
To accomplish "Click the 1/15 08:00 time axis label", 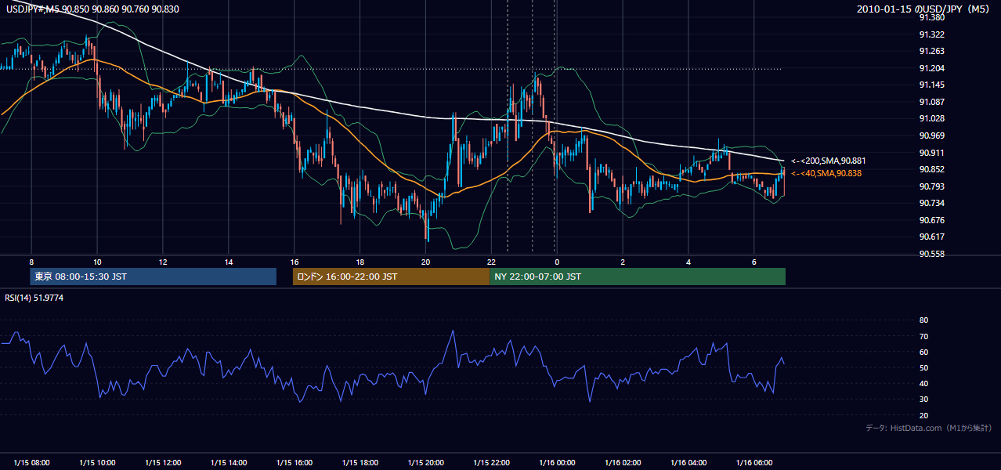I will point(31,462).
